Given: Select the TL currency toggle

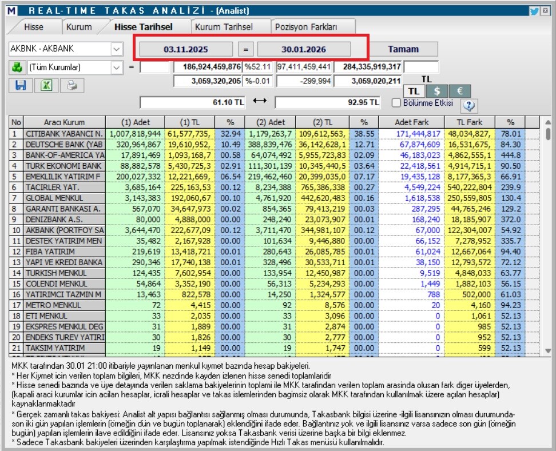Looking at the screenshot, I should click(x=414, y=91).
